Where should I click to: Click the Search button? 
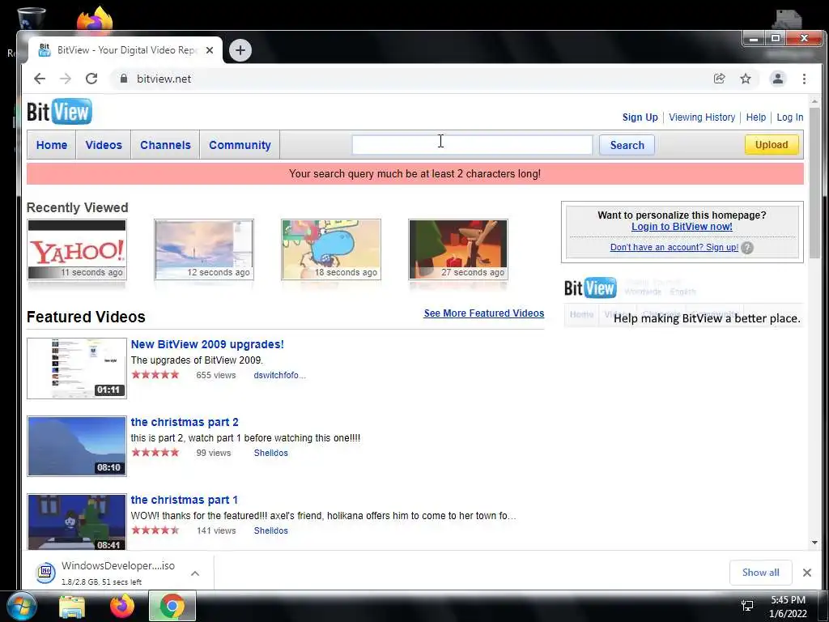[x=627, y=145]
